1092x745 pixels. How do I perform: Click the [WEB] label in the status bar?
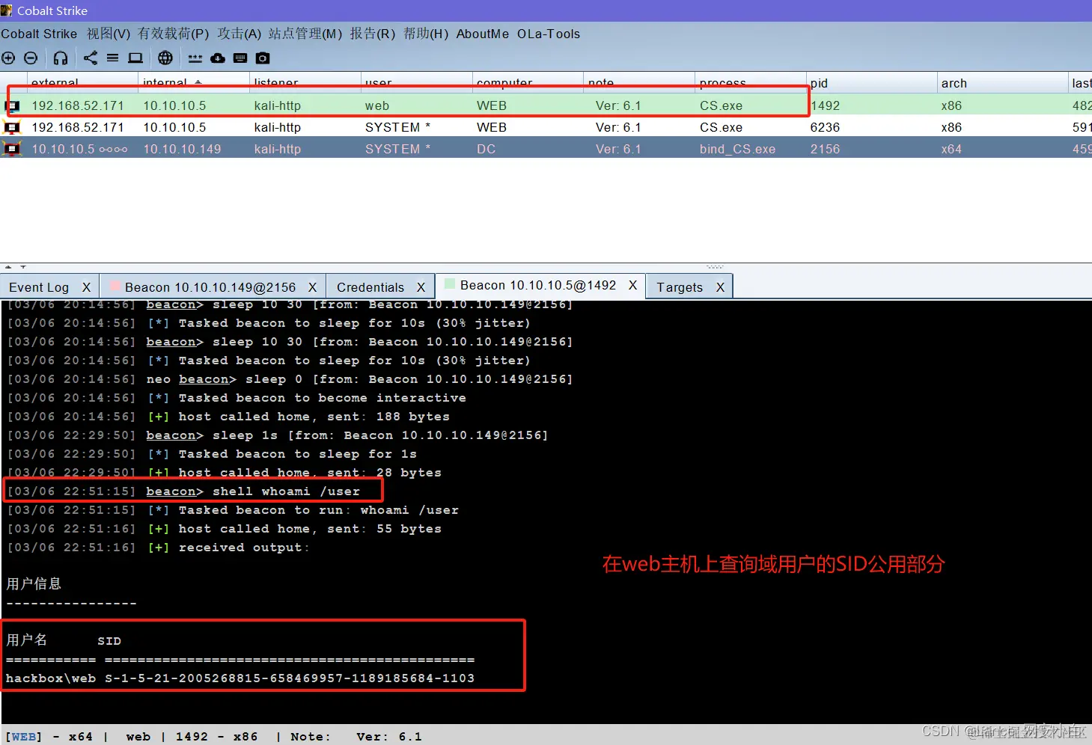pyautogui.click(x=24, y=737)
